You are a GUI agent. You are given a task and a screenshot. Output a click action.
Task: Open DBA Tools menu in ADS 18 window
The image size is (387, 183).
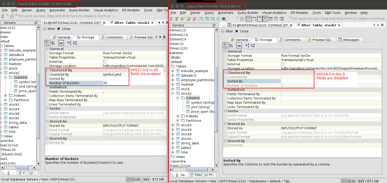pos(332,13)
